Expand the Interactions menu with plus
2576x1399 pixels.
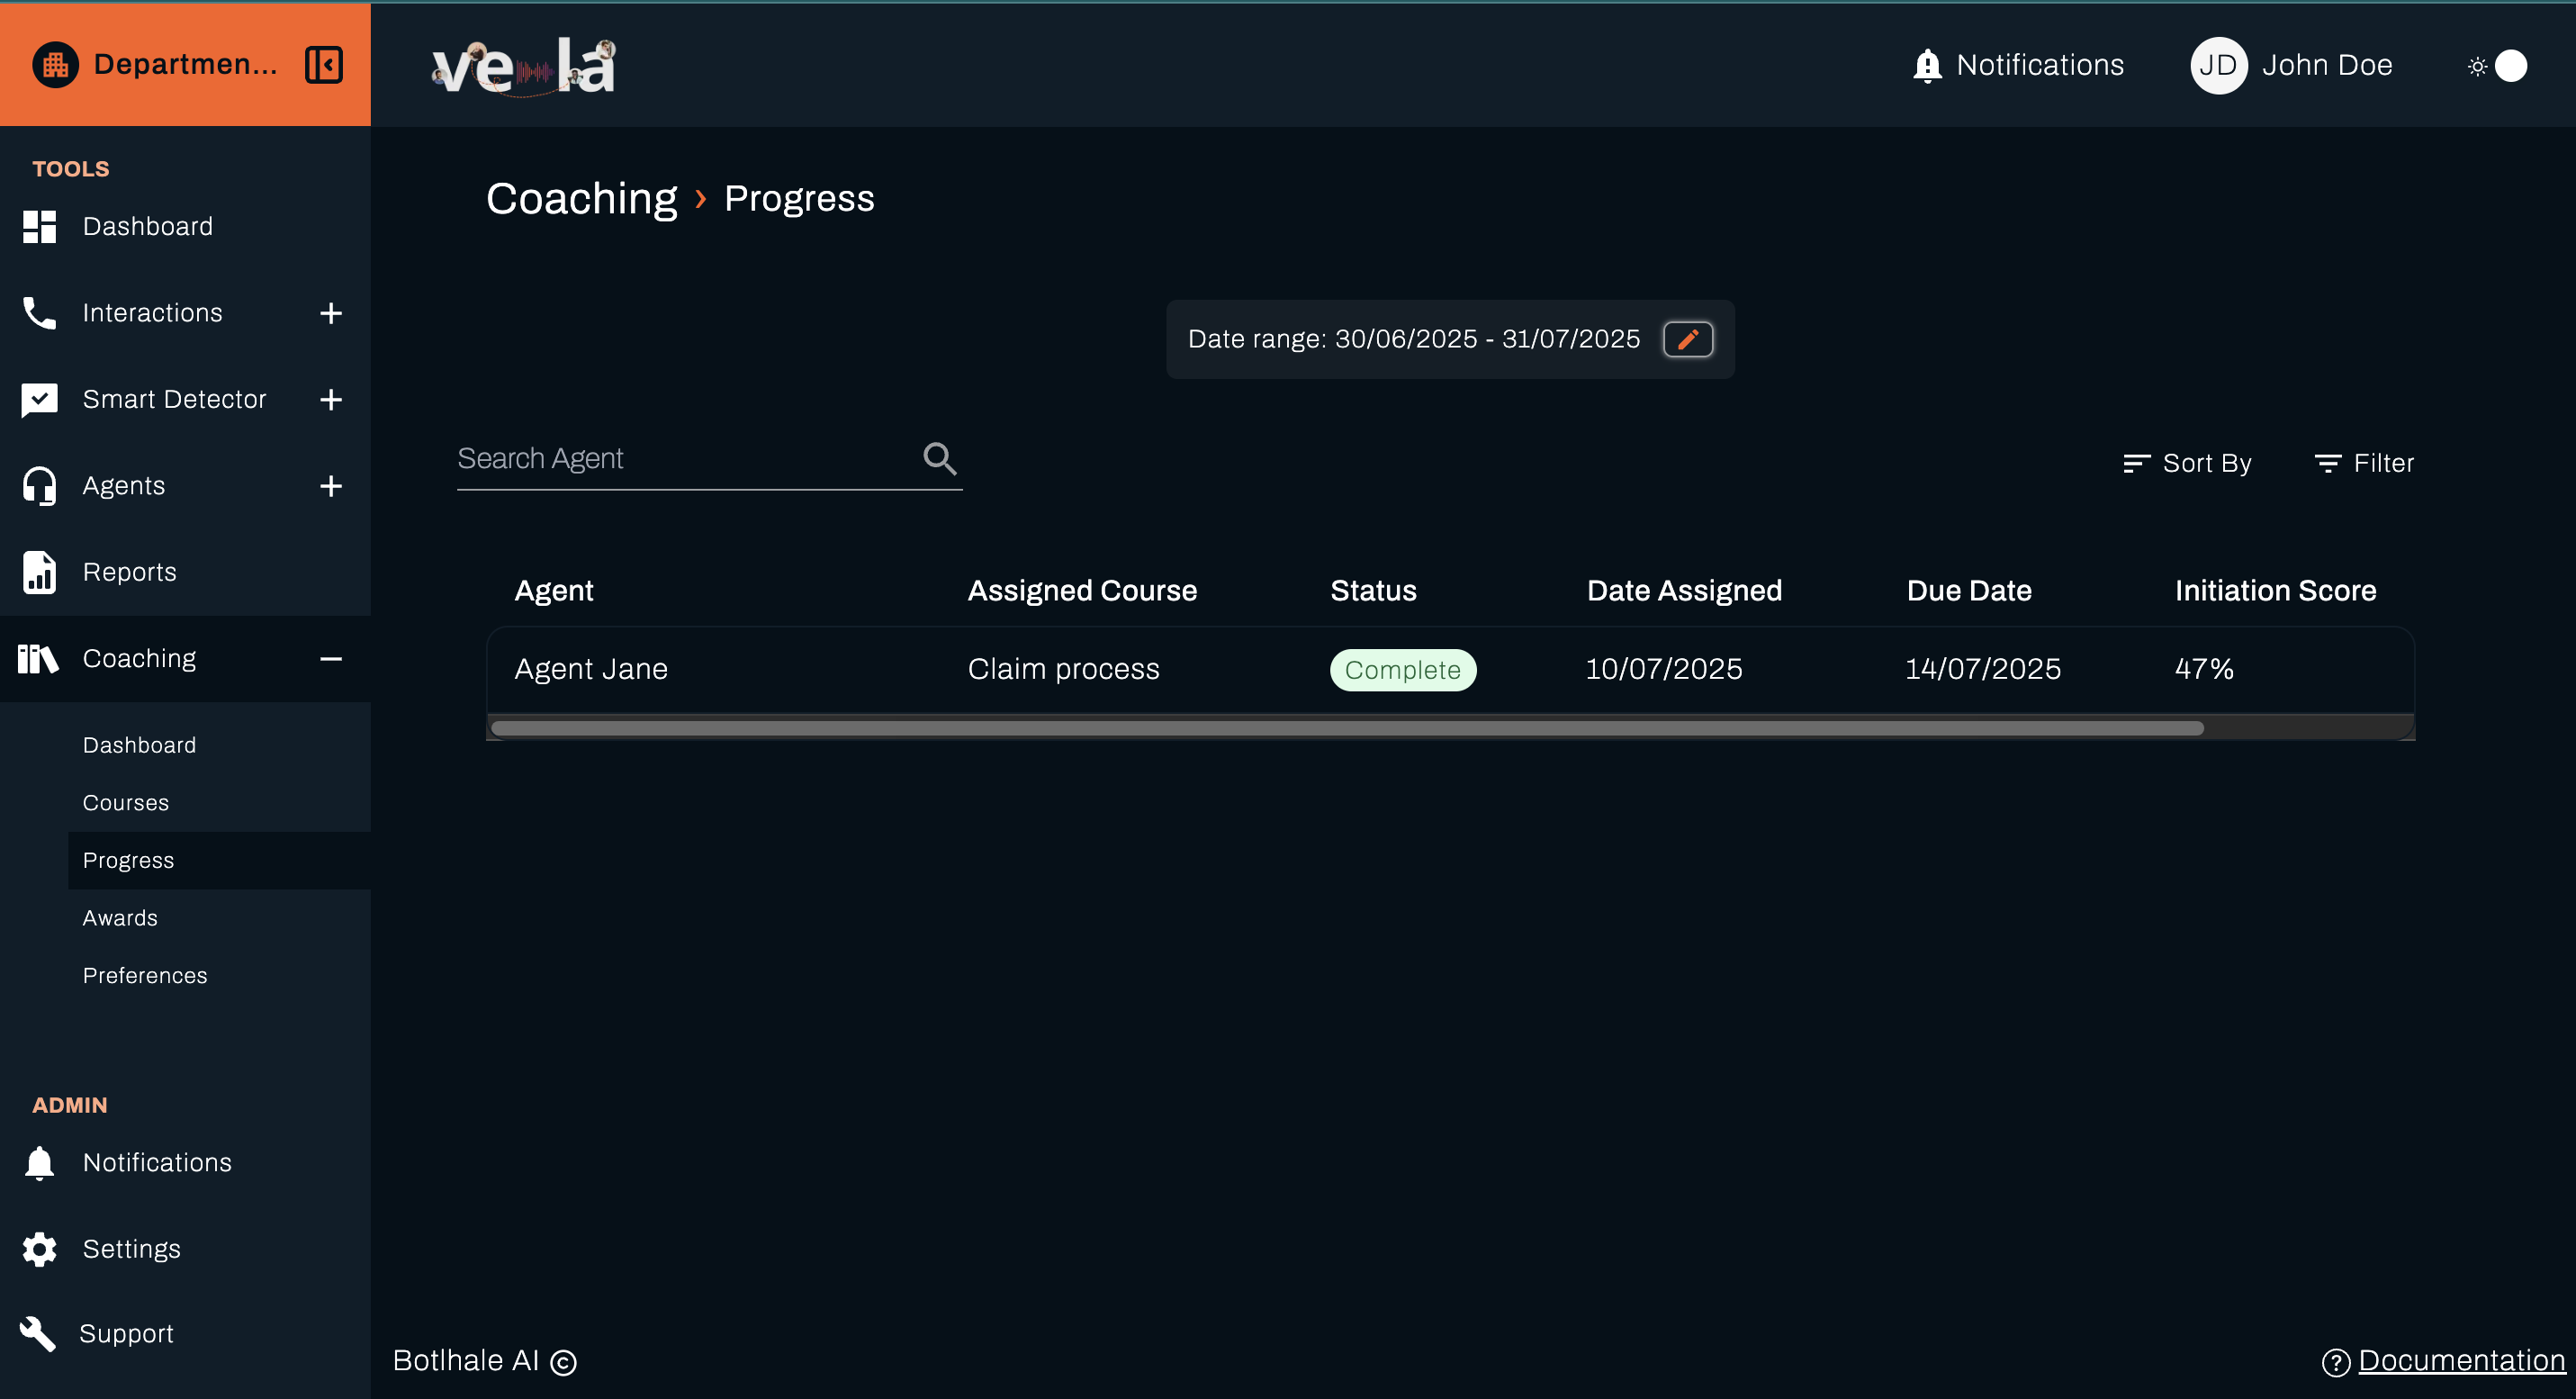(331, 313)
